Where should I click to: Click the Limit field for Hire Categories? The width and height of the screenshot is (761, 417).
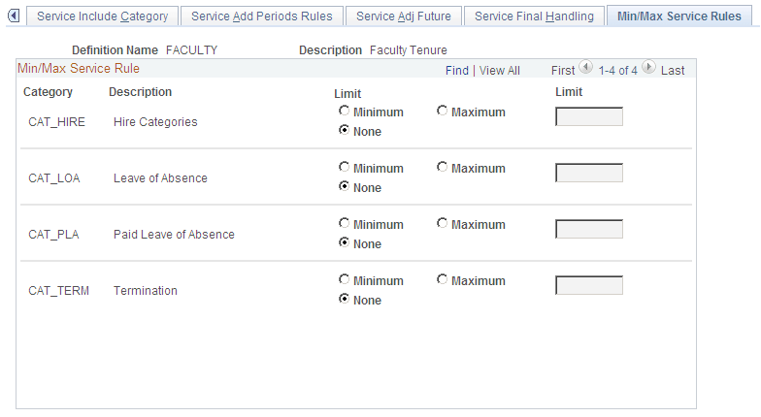[x=589, y=116]
